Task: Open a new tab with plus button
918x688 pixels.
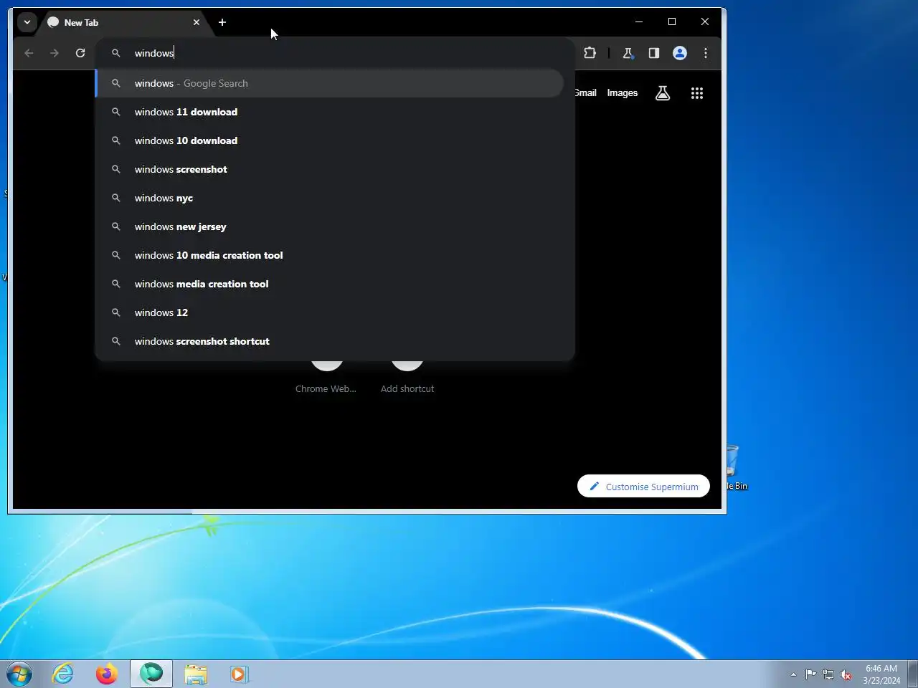Action: [222, 22]
